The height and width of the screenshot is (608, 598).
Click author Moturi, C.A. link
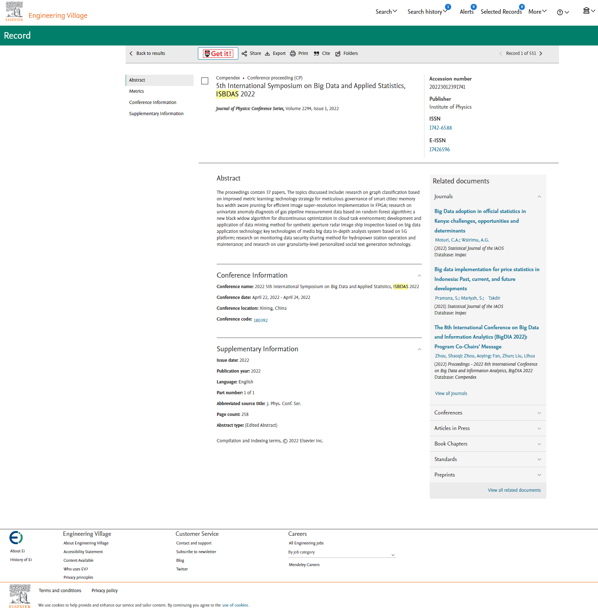click(x=447, y=240)
